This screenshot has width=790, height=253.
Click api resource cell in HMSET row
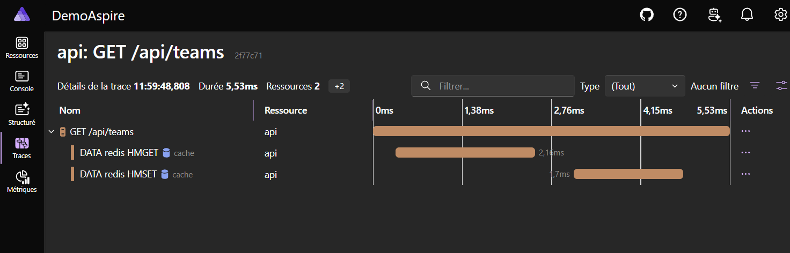pos(271,175)
